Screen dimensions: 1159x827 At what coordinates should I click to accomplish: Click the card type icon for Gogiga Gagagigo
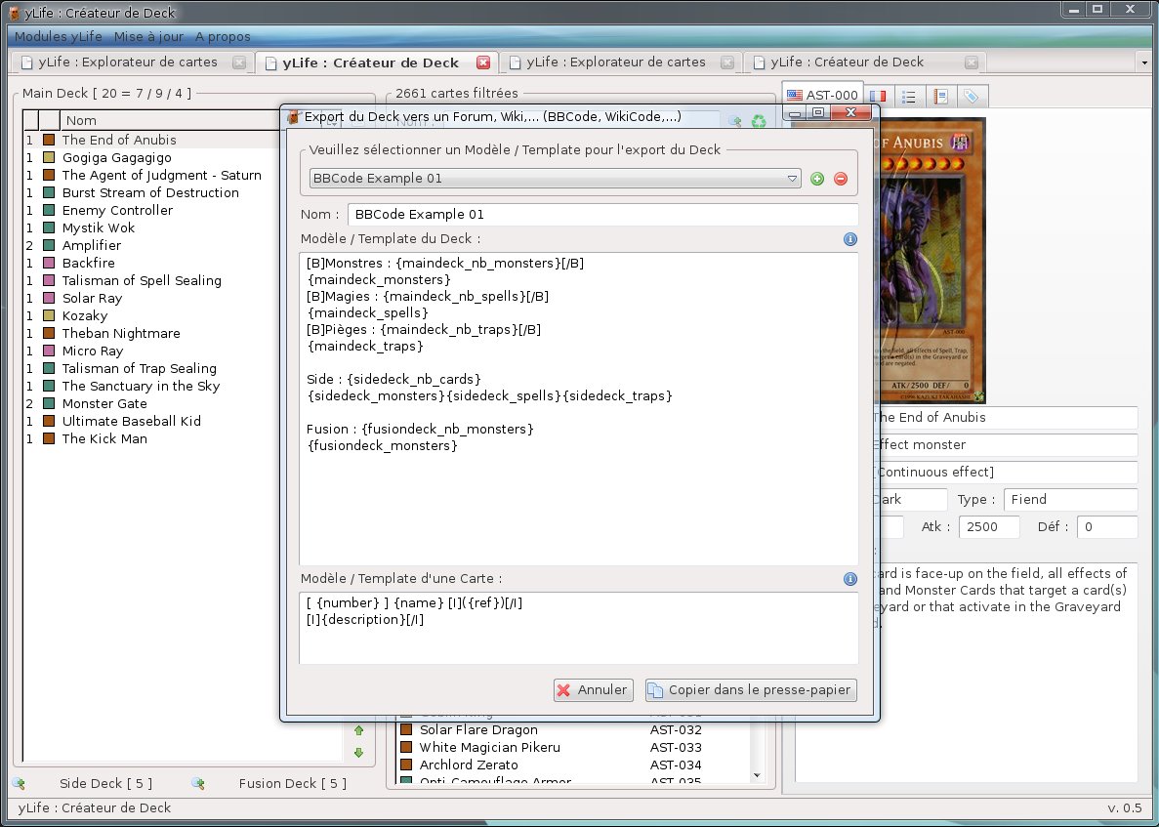(x=49, y=157)
